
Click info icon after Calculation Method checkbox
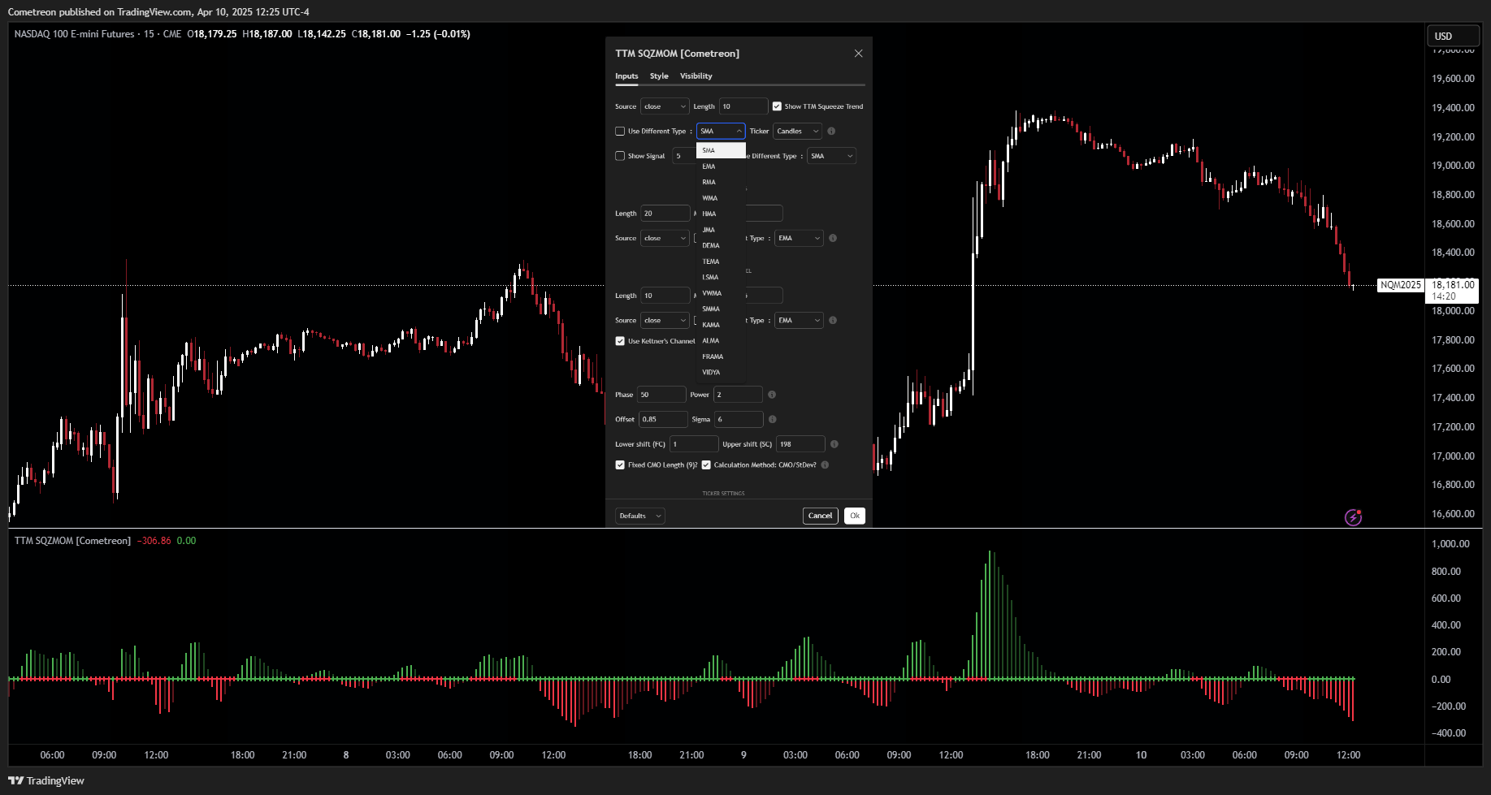click(826, 465)
